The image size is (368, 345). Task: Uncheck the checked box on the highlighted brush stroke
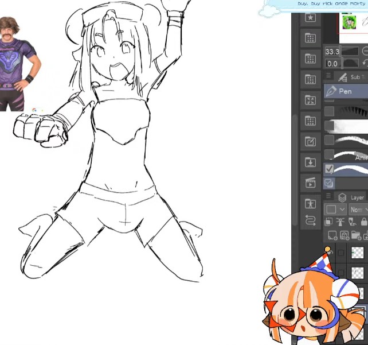329,169
